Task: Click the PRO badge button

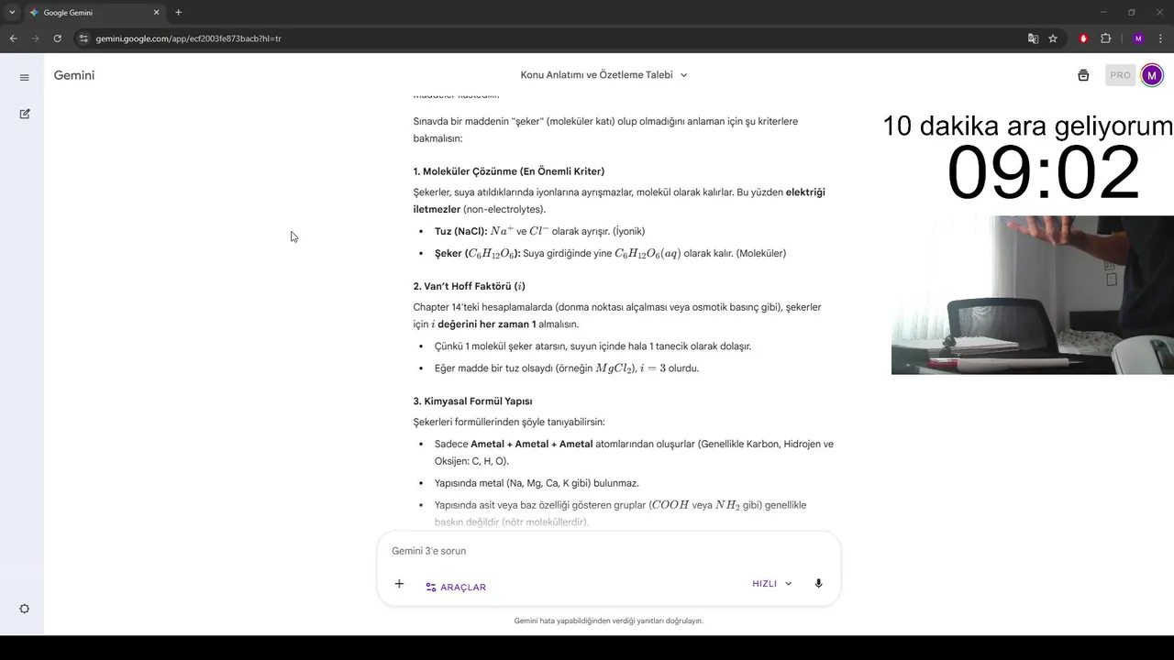Action: click(x=1120, y=75)
